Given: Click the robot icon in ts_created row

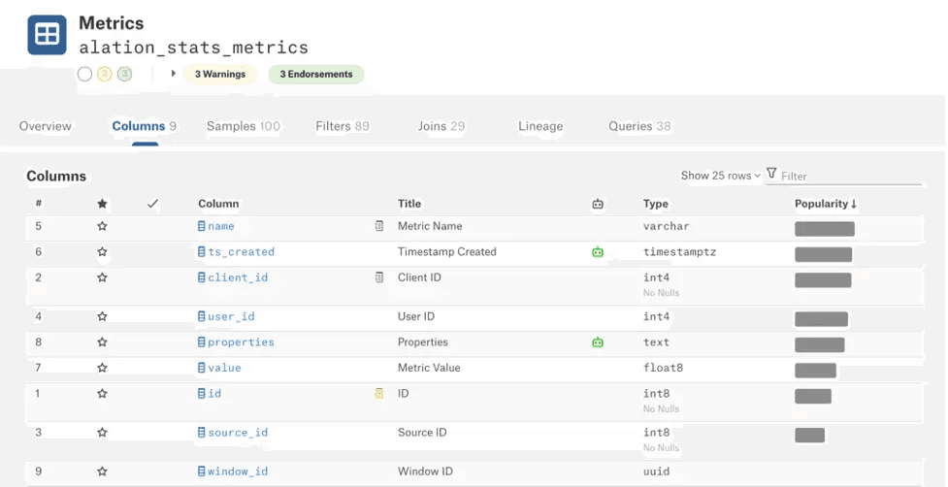Looking at the screenshot, I should click(598, 252).
